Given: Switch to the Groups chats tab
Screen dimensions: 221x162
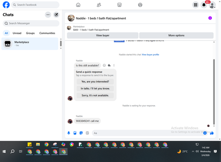Looking at the screenshot, I should [x=30, y=33].
